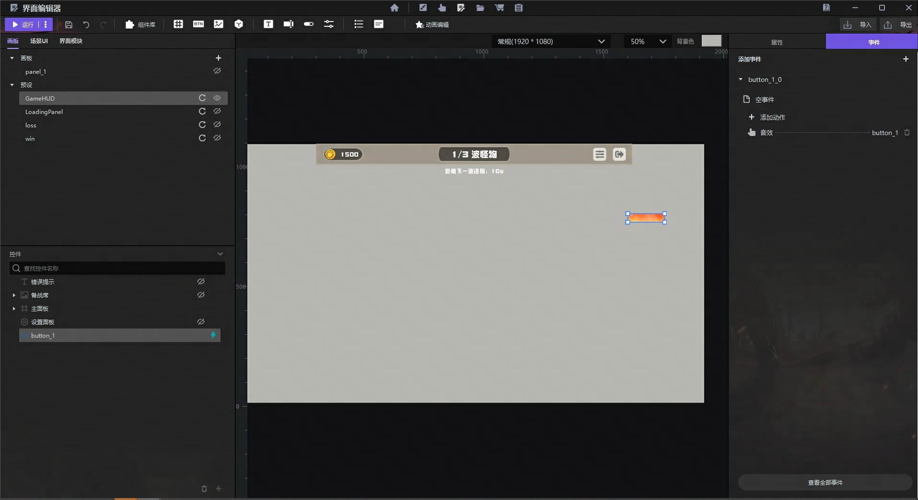Add a new event with the plus icon
The height and width of the screenshot is (500, 918).
point(906,59)
